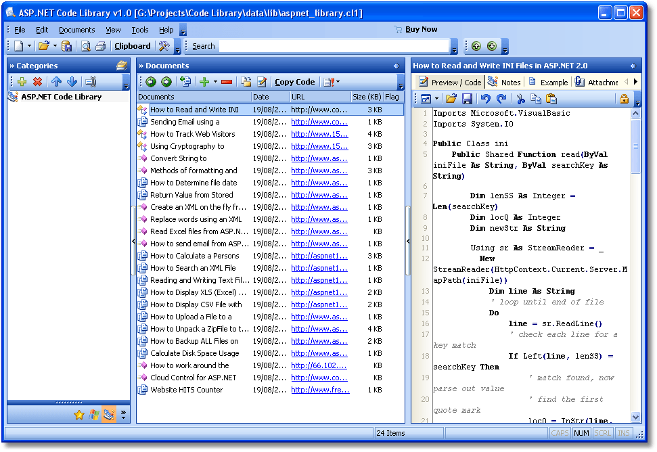657x452 pixels.
Task: Toggle the Clipboard panel on the toolbar
Action: (132, 46)
